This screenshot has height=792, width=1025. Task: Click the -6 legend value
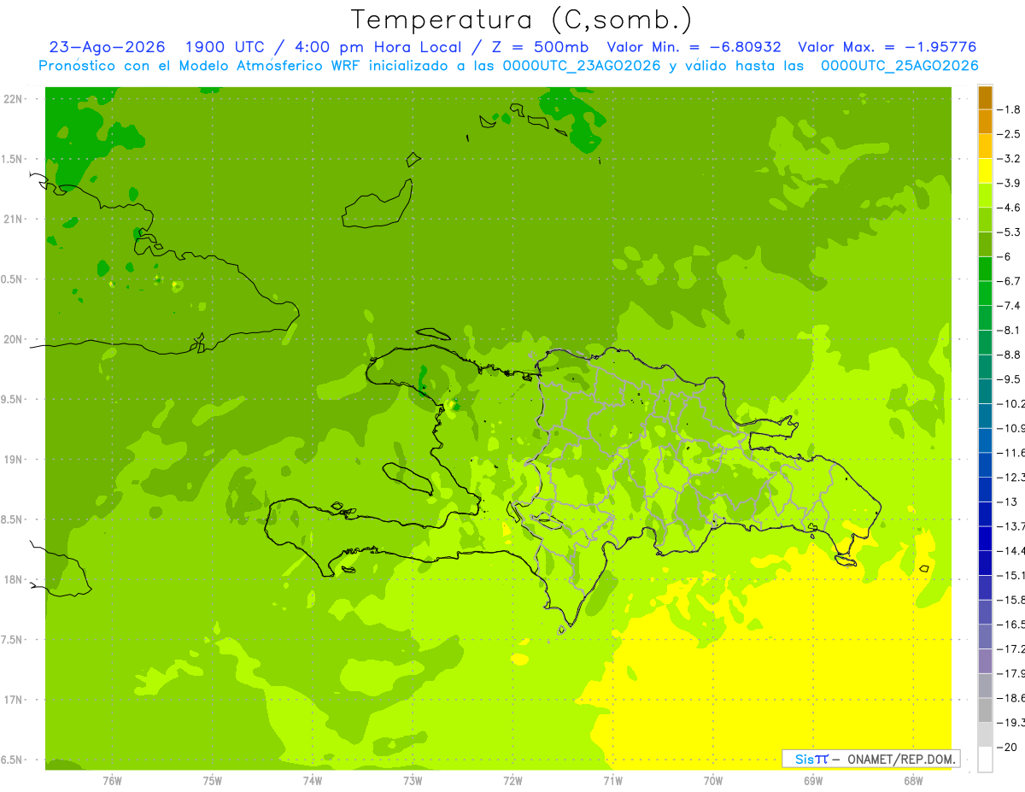coord(1005,256)
